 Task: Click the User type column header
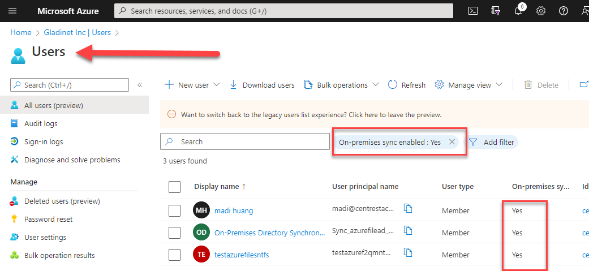point(458,187)
